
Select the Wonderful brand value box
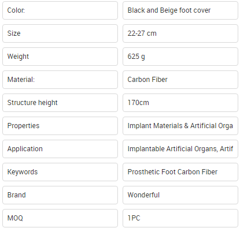coord(180,195)
